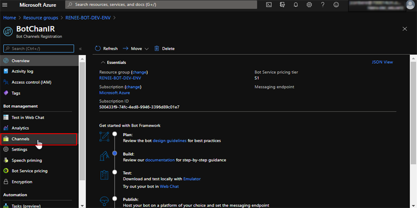Viewport: 417px width, 208px height.
Task: Click the Refresh circular arrow icon
Action: point(98,49)
